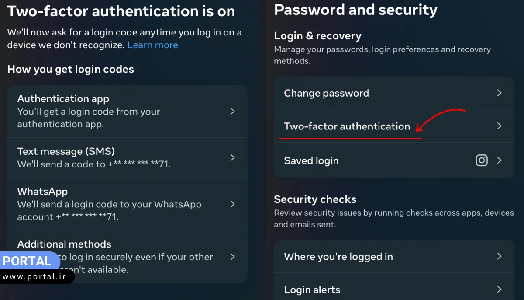Expand the Text message (SMS) chevron
The width and height of the screenshot is (524, 300).
coord(233,157)
